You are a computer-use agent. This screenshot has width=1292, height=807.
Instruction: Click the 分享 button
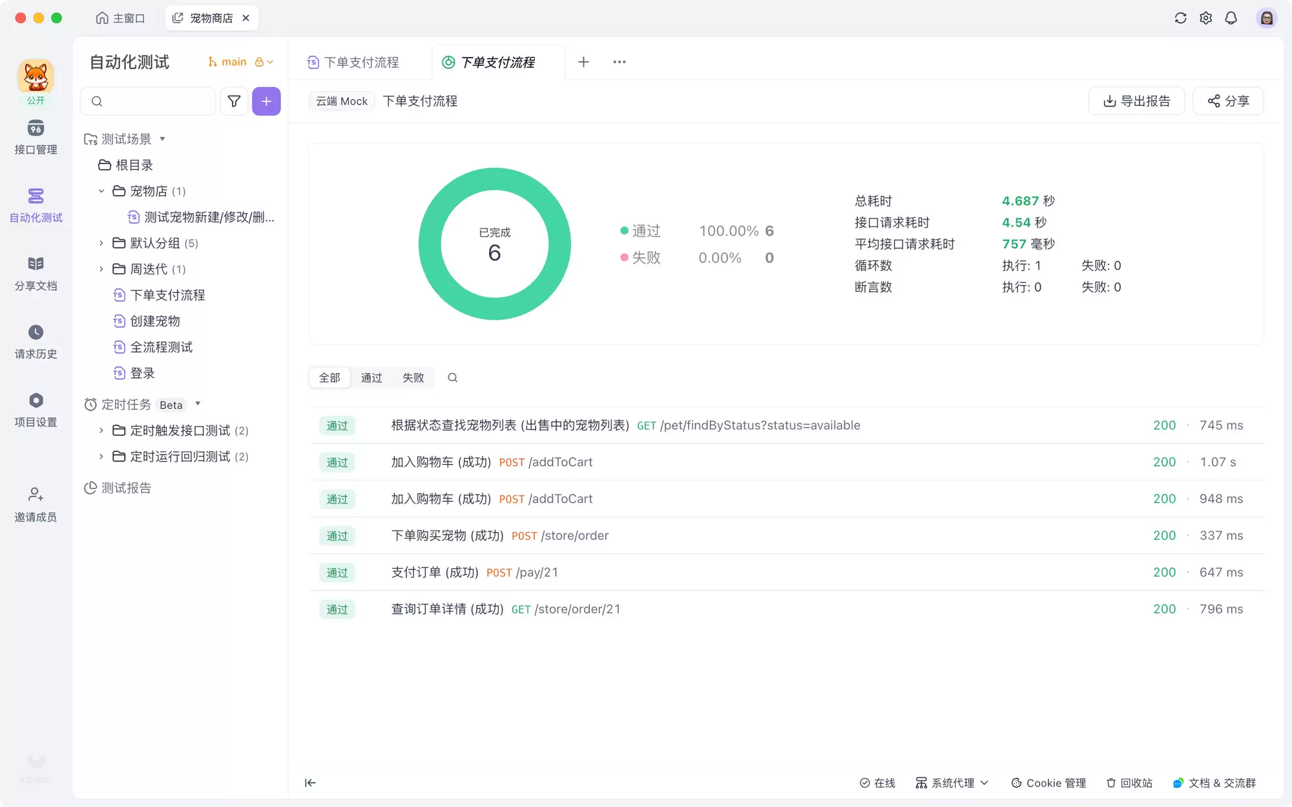pos(1228,101)
